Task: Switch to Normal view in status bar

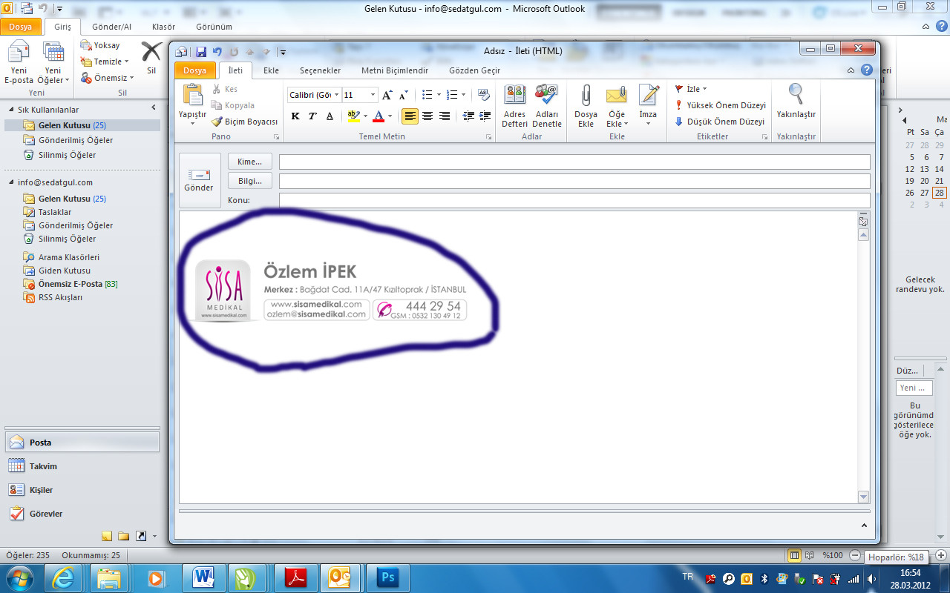Action: (794, 555)
